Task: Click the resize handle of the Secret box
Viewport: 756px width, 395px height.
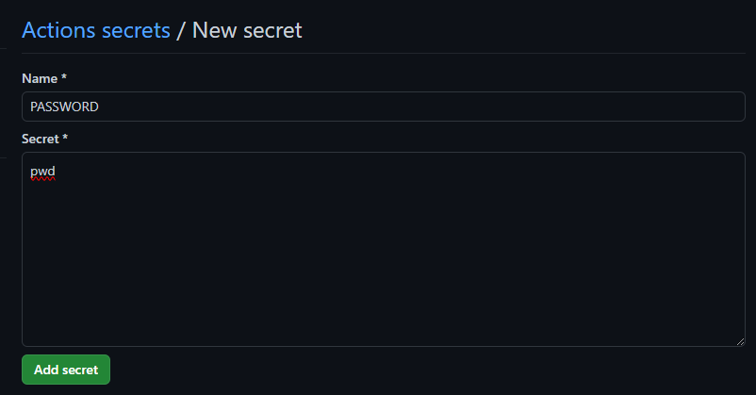Action: pyautogui.click(x=740, y=341)
